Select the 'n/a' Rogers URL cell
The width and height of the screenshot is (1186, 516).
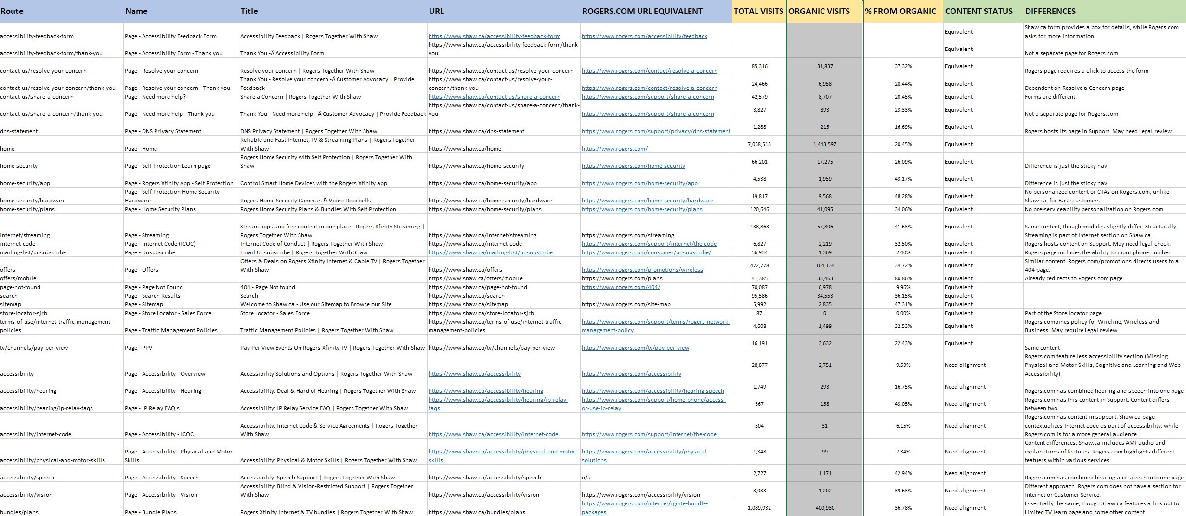656,473
